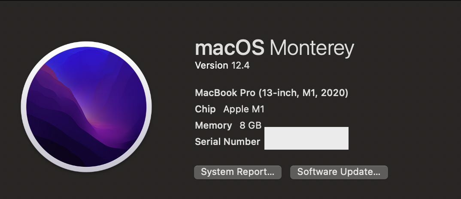The width and height of the screenshot is (461, 199).
Task: Click the "Chip" label
Action: [205, 109]
